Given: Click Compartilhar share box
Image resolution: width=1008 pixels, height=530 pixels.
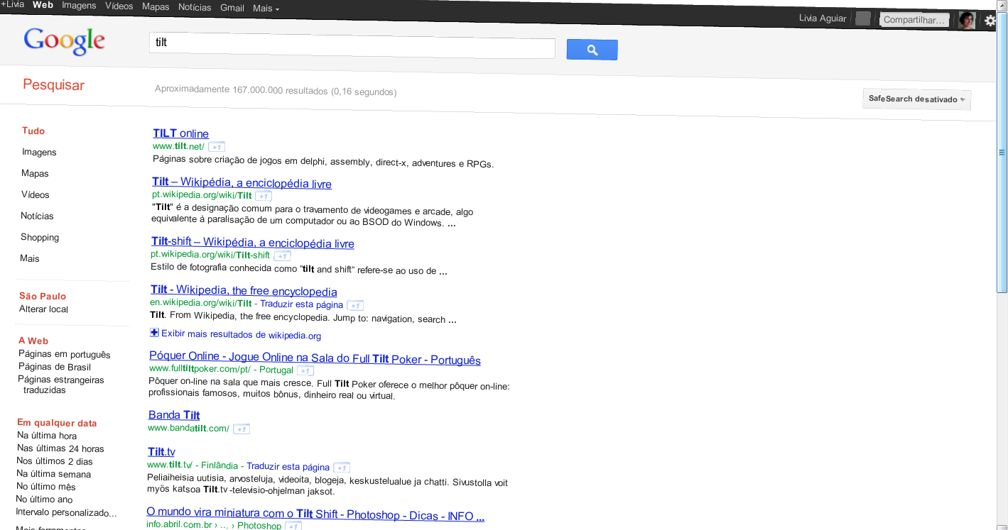Looking at the screenshot, I should coord(915,20).
